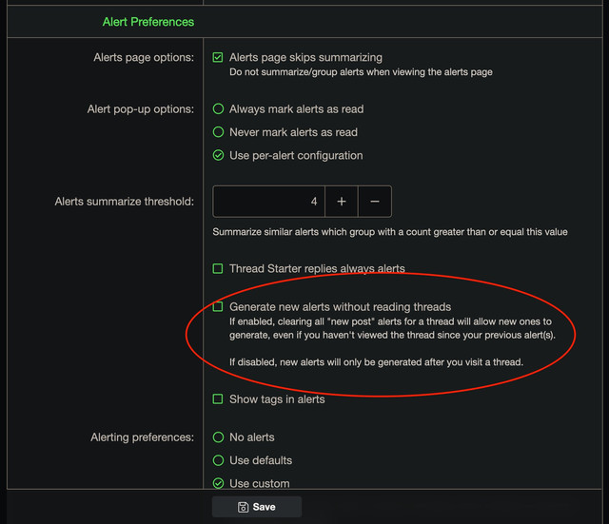
Task: Tick Generate new alerts without reading threads
Action: [x=218, y=307]
